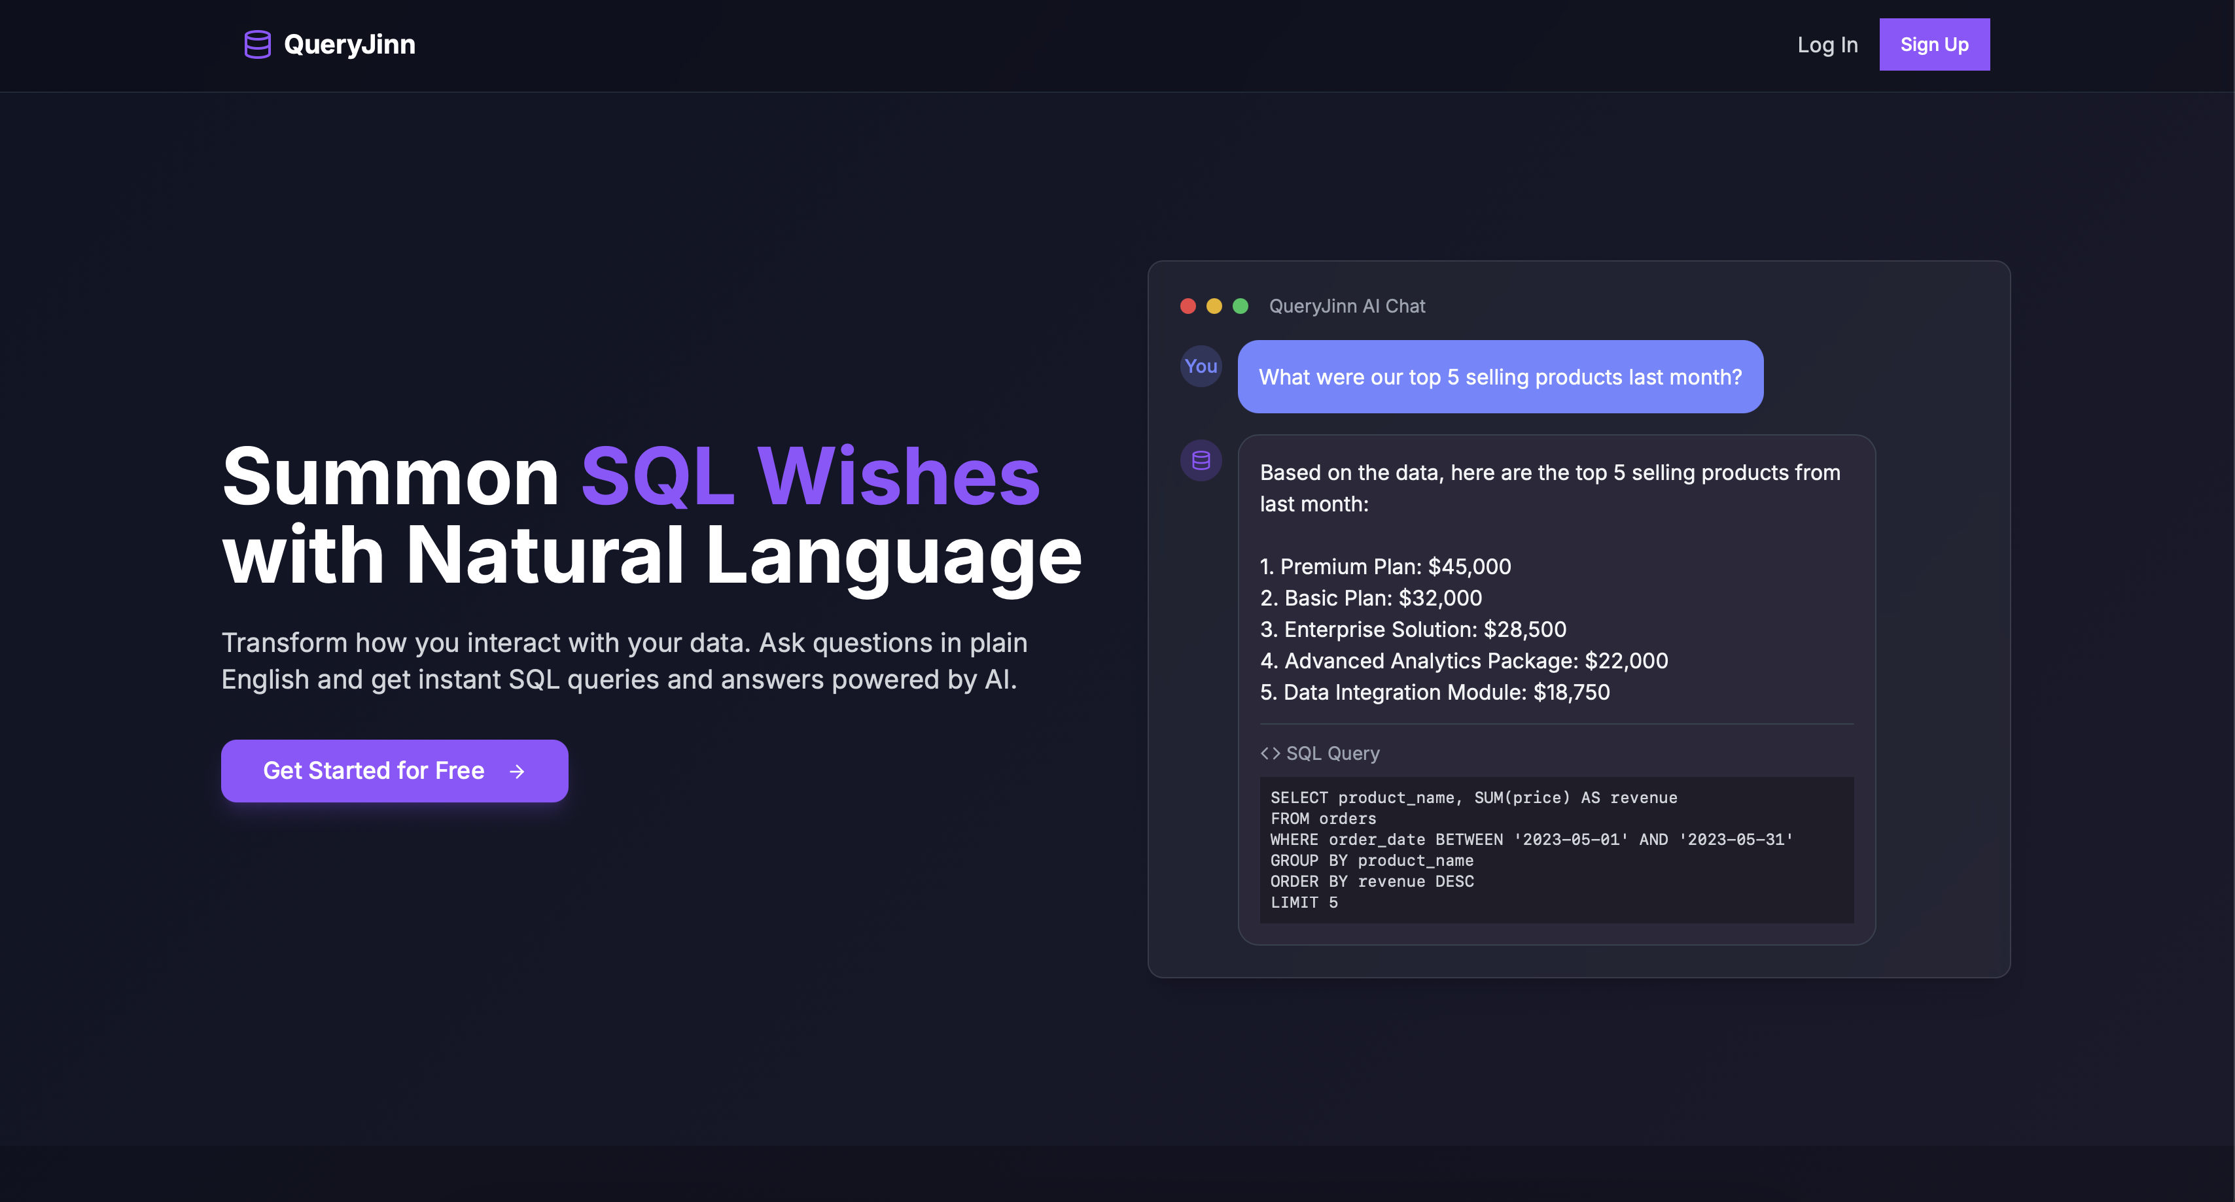This screenshot has width=2235, height=1202.
Task: Click Get Started for Free button
Action: point(394,770)
